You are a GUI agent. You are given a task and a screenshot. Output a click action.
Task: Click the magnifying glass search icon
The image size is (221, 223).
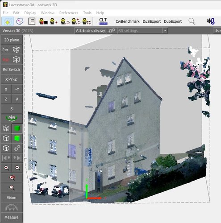192,21
